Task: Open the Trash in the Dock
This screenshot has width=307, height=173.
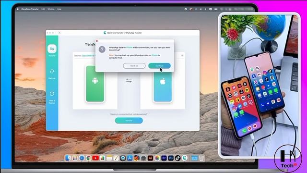Action: (x=201, y=158)
